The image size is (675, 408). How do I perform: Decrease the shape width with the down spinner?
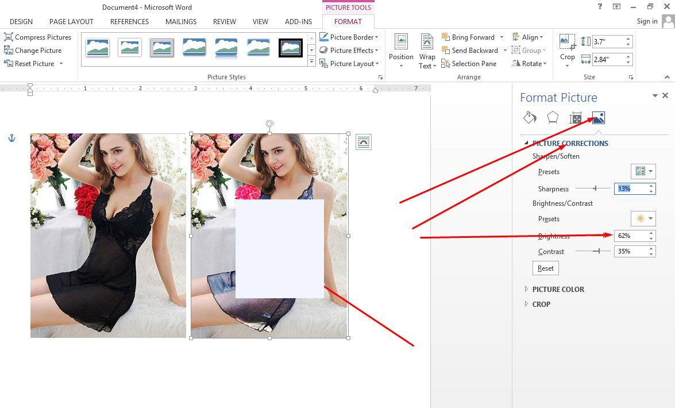click(x=628, y=63)
